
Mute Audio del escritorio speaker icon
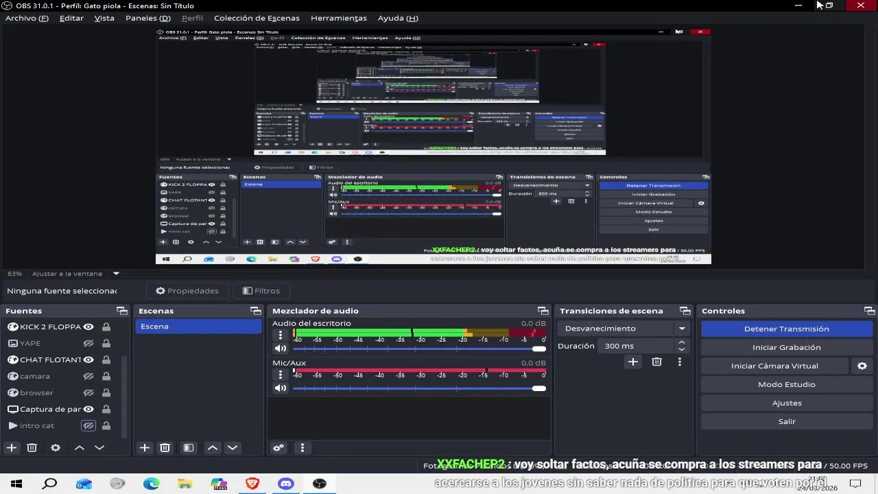pyautogui.click(x=280, y=349)
